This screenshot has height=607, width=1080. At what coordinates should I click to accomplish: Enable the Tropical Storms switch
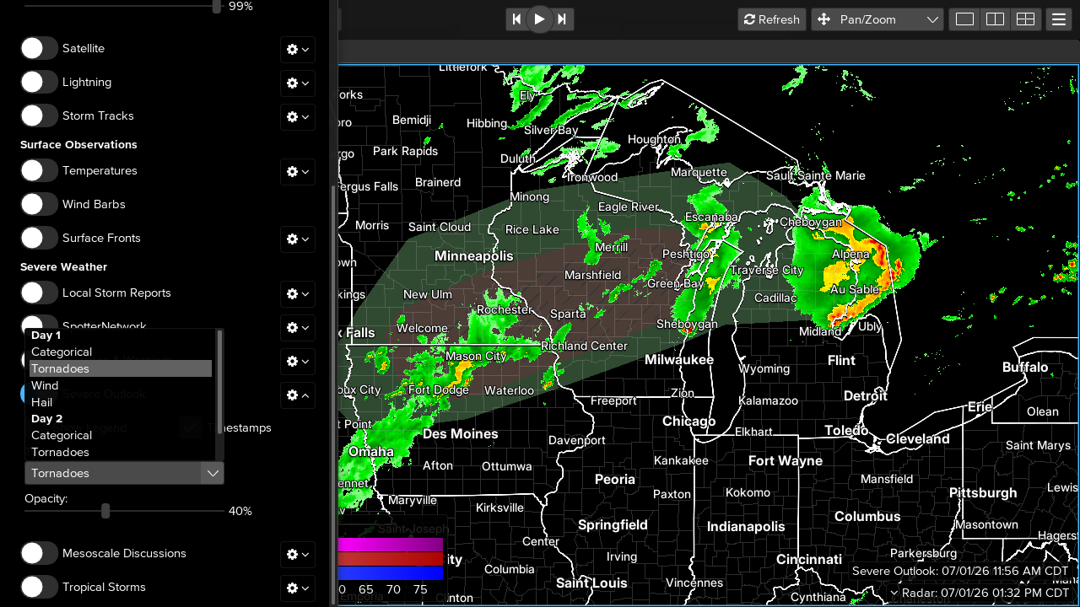(40, 588)
